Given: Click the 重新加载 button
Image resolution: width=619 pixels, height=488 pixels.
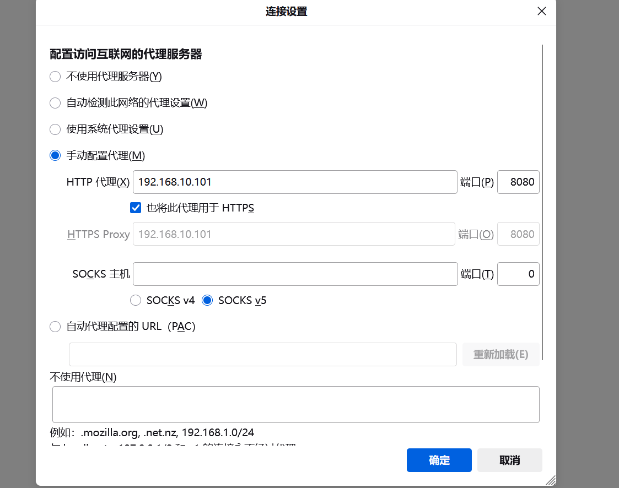Looking at the screenshot, I should click(x=500, y=354).
